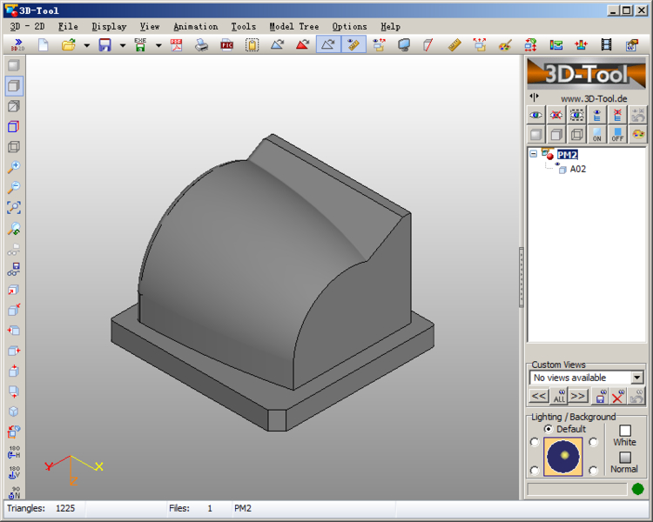Select the Default lighting radio button
Viewport: 653px width, 522px height.
coord(548,429)
